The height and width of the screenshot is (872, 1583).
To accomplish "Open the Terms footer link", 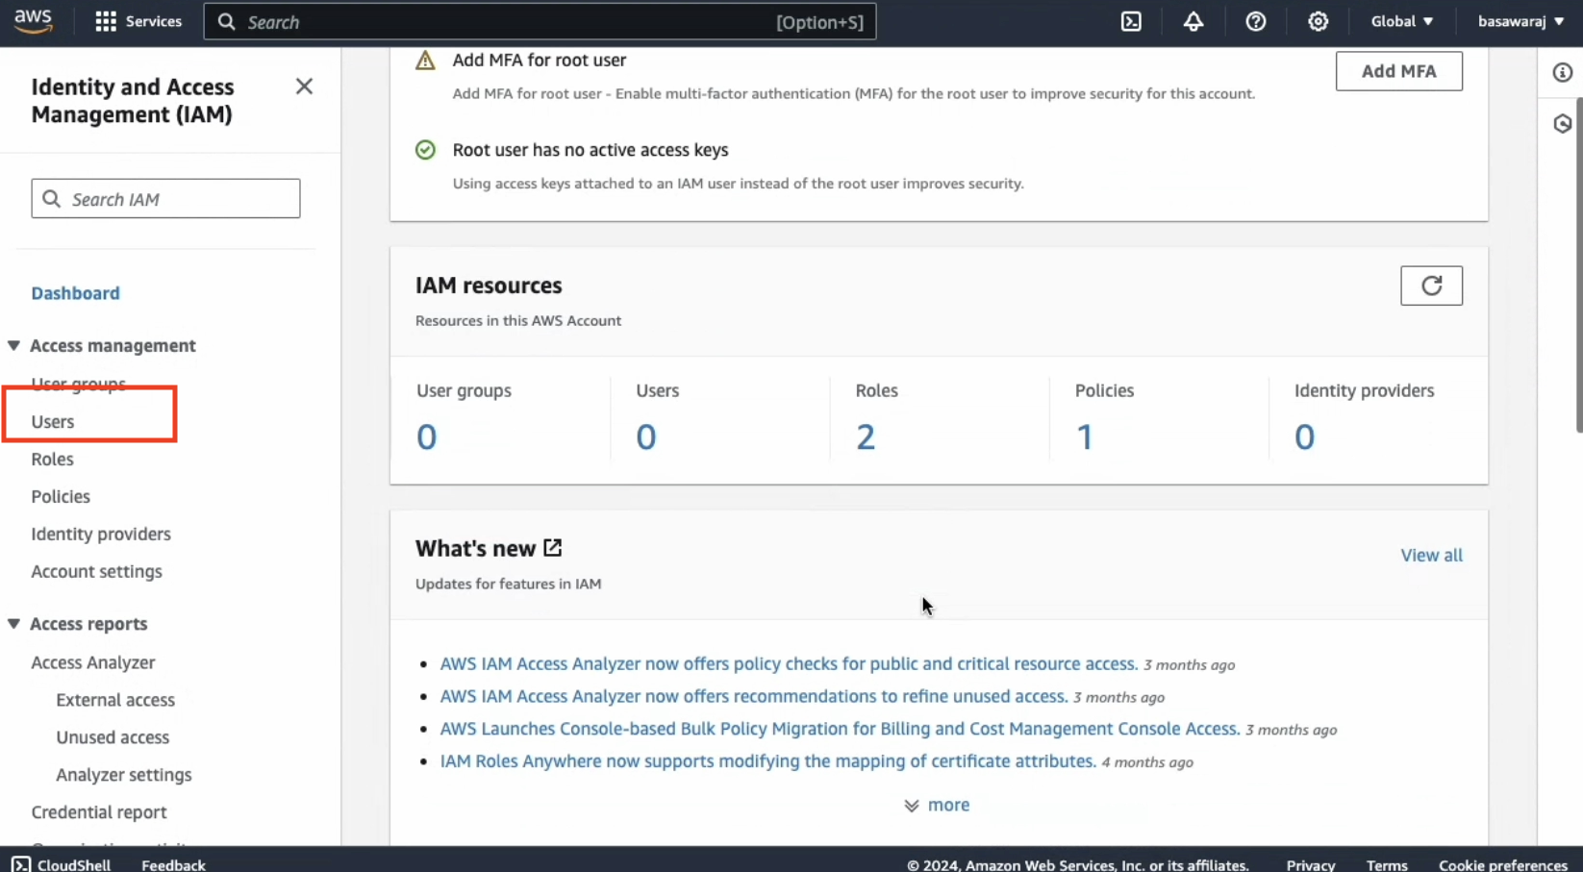I will pos(1387,864).
